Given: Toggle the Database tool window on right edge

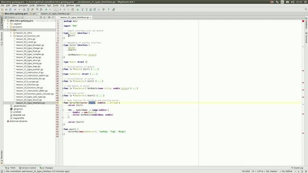Looking at the screenshot, I should click(306, 24).
